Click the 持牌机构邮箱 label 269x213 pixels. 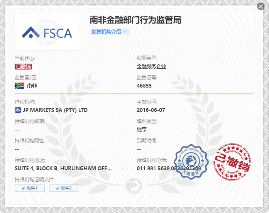(30, 122)
